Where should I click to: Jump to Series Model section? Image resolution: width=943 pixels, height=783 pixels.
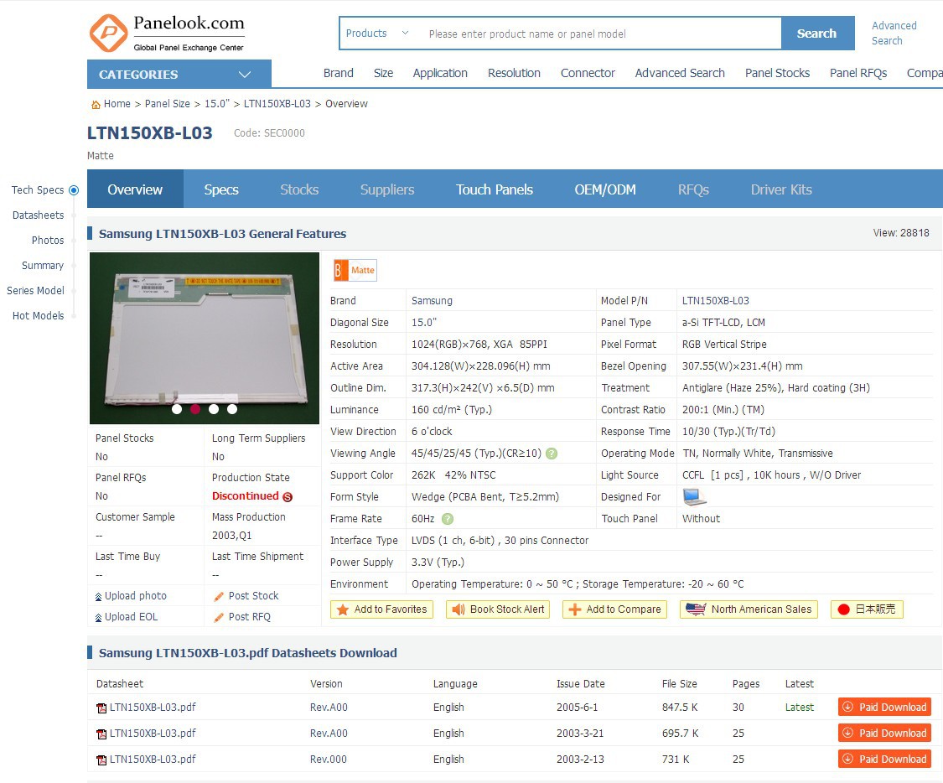tap(35, 291)
